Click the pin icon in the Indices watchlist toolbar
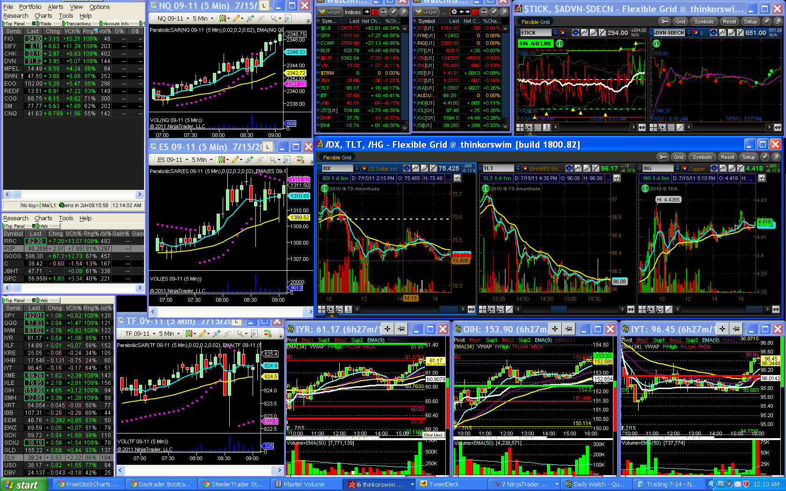This screenshot has height=491, width=786. 393,12
